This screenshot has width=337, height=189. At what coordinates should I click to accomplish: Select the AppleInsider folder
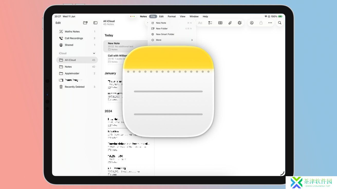tap(77, 73)
